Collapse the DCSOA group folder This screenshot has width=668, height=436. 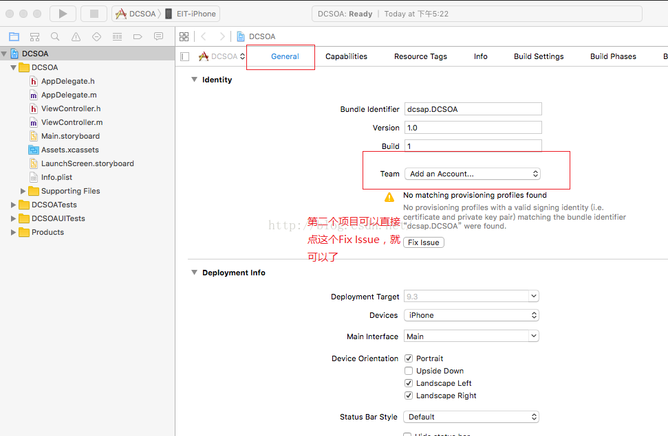click(14, 67)
